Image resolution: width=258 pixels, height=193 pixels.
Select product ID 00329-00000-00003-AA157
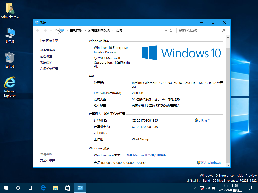[126, 163]
